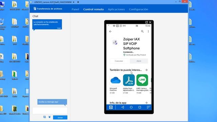This screenshot has height=122, width=217.
Task: Cancel the Zoiper installation with Cancelar
Action: pos(119,61)
